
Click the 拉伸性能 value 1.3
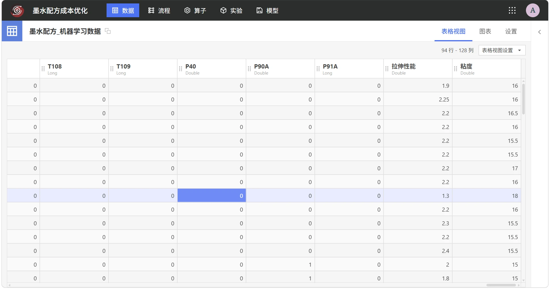click(x=418, y=196)
